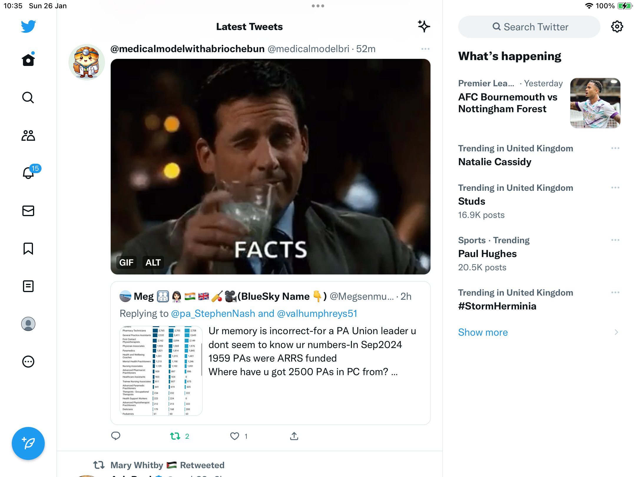
Task: Open settings gear next to search
Action: pos(617,27)
